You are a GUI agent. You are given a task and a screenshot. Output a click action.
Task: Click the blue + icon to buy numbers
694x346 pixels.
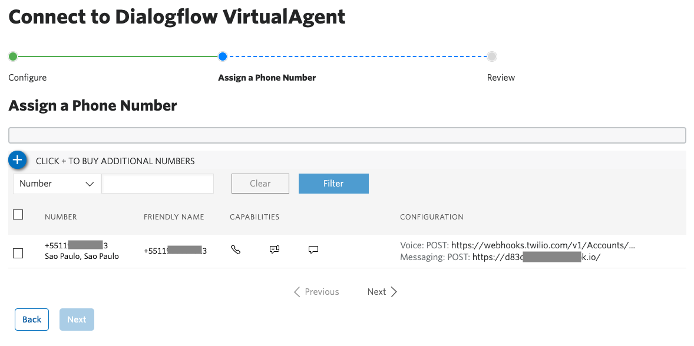(x=17, y=159)
